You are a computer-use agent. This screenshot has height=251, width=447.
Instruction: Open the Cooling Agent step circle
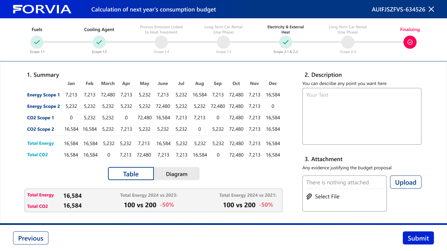click(x=99, y=42)
